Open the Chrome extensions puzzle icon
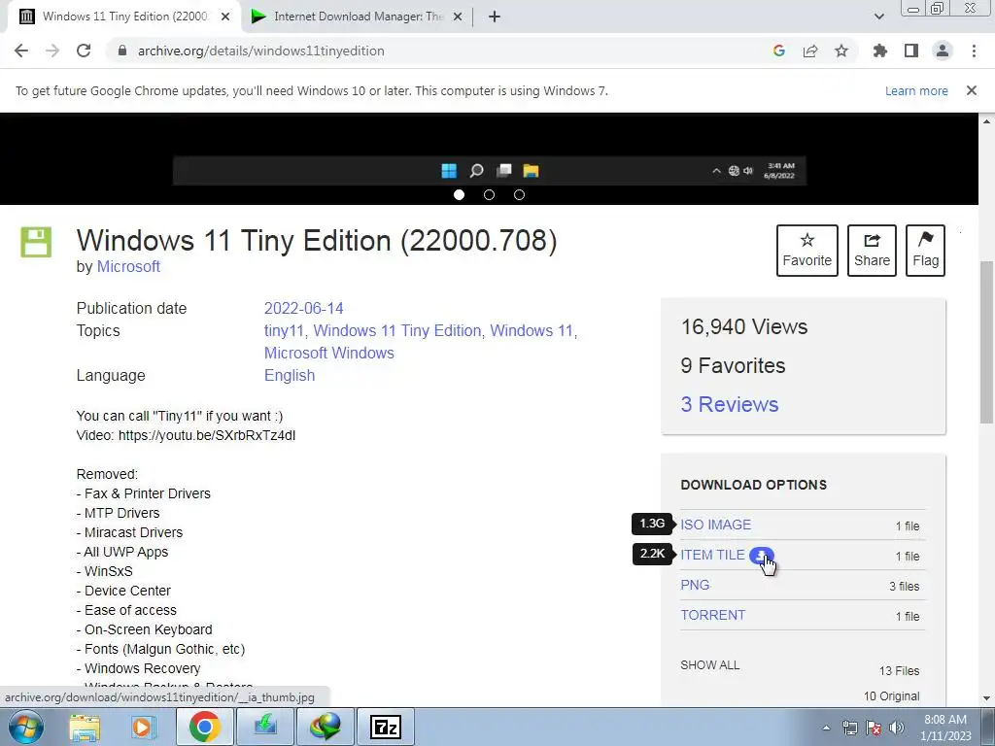995x746 pixels. [880, 51]
